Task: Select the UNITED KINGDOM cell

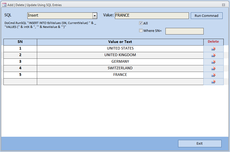Action: (x=120, y=55)
